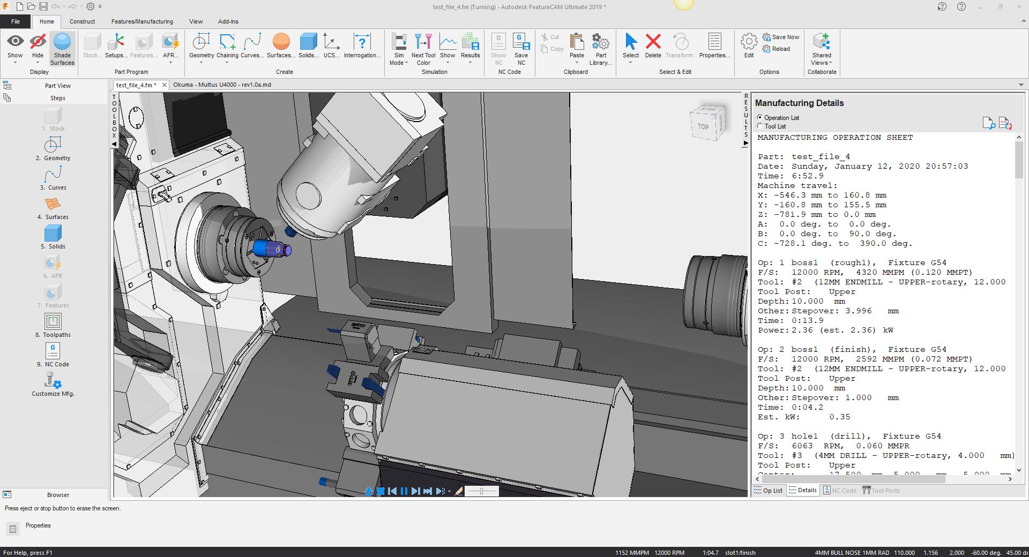Expand the Geometry dropdown arrow
This screenshot has width=1029, height=557.
202,63
